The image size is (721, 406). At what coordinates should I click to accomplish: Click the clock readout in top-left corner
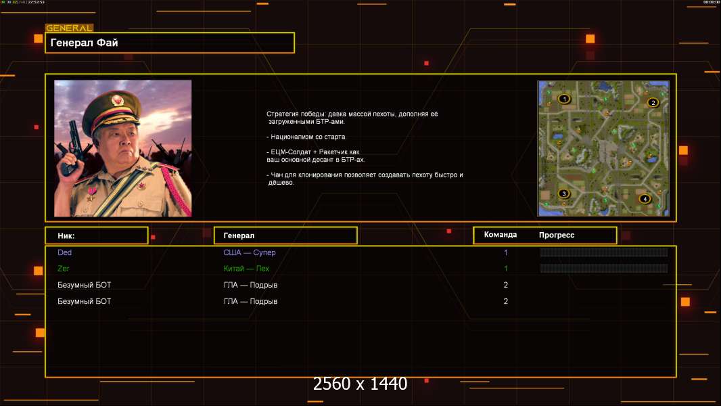tap(22, 2)
